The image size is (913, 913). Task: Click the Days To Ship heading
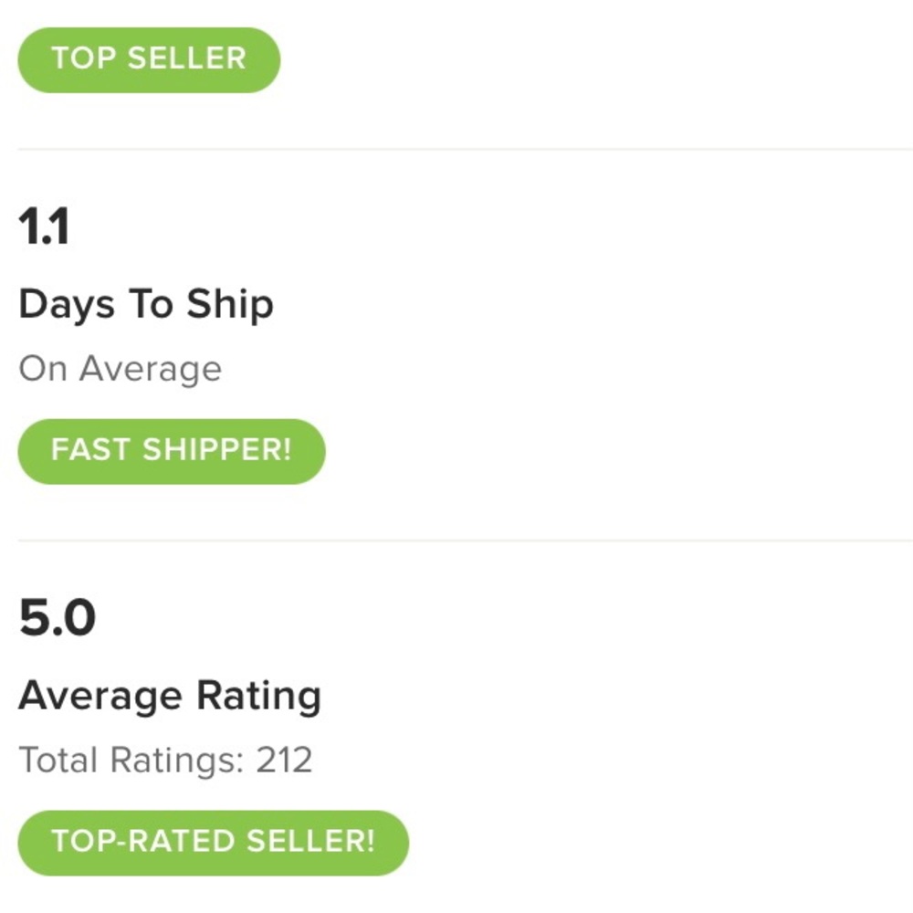pos(146,304)
